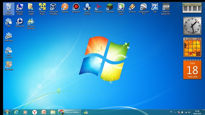Click the TR language indicator
The image size is (205, 115).
click(171, 112)
